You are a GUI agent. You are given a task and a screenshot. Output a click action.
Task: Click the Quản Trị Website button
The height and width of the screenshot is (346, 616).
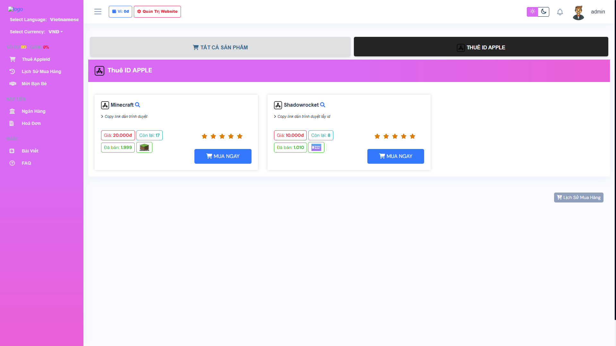click(x=157, y=12)
